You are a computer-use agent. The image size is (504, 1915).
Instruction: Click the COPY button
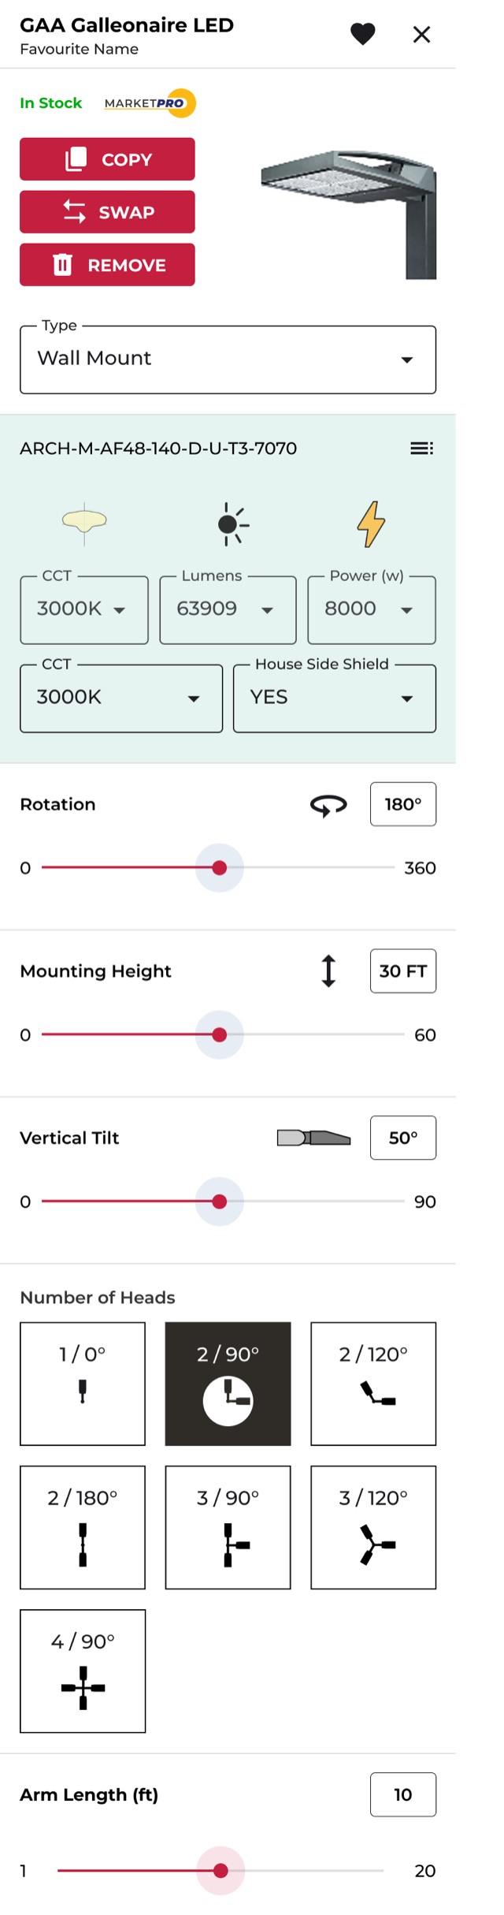107,159
